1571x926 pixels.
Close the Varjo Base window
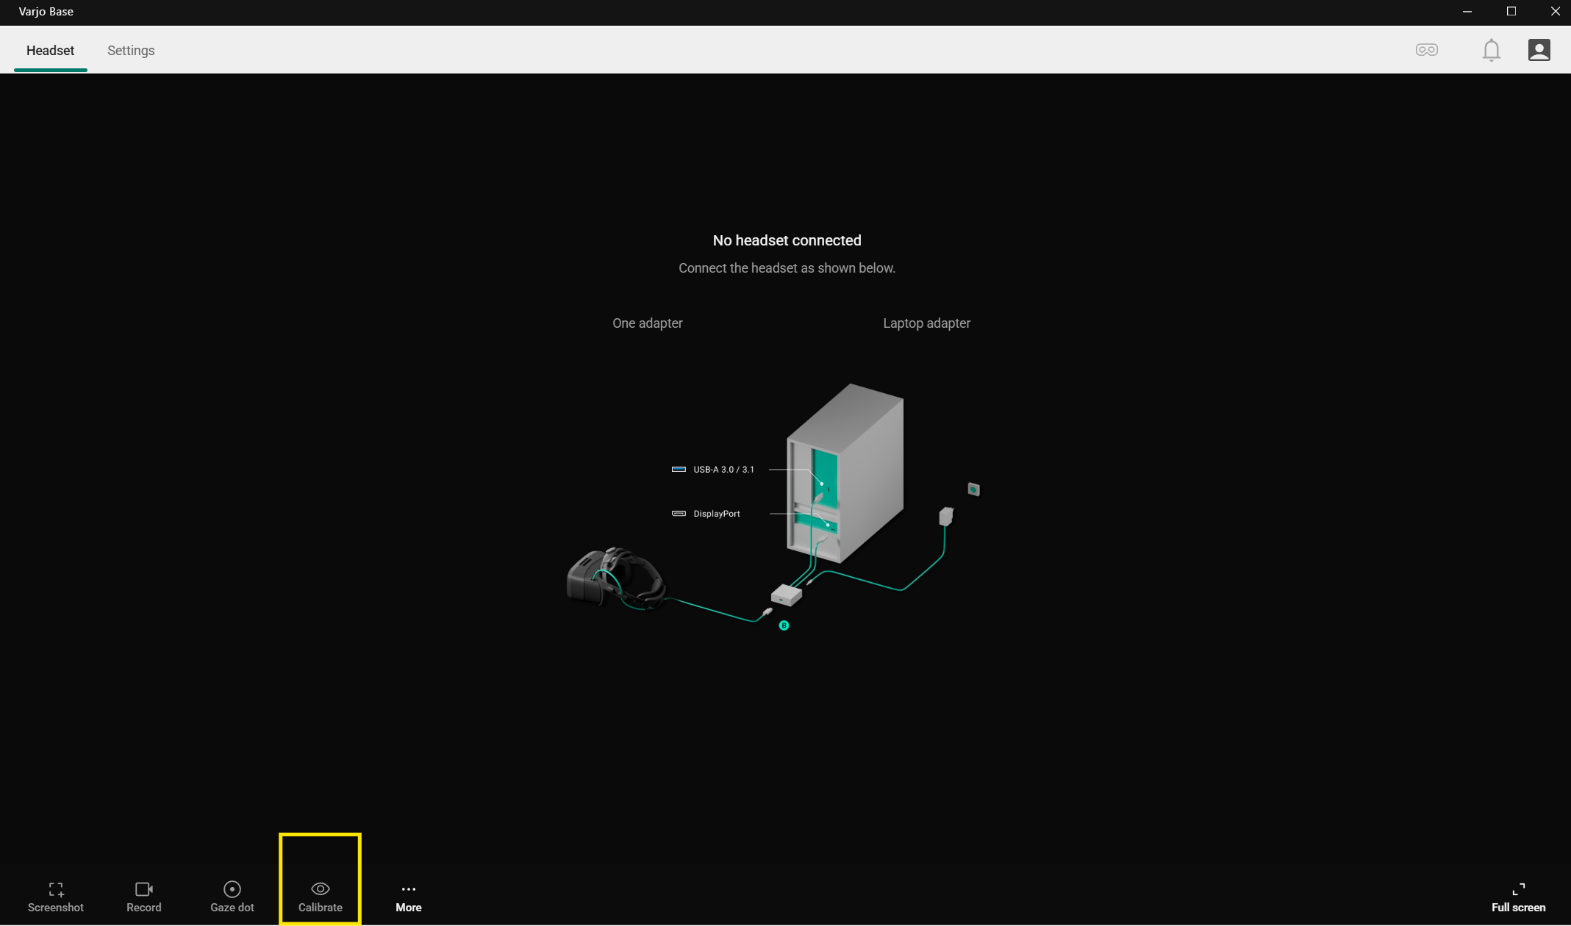coord(1555,12)
